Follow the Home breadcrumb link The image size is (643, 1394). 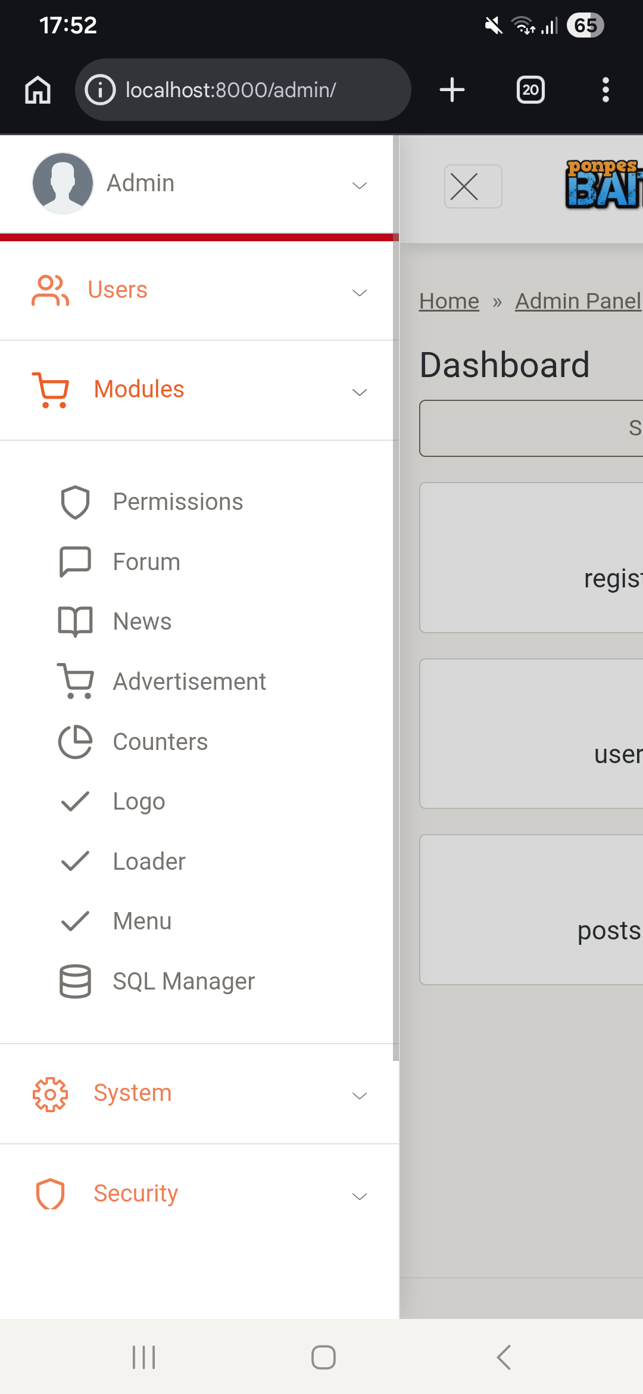(449, 301)
